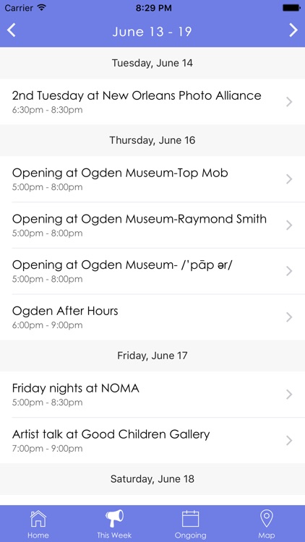The height and width of the screenshot is (542, 305).
Task: Expand chevron beside Top Mob opening
Action: pyautogui.click(x=289, y=179)
